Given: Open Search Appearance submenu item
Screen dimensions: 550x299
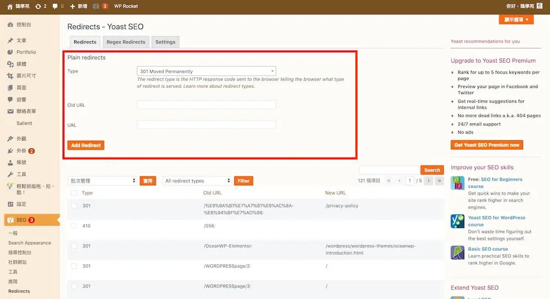Looking at the screenshot, I should 30,242.
